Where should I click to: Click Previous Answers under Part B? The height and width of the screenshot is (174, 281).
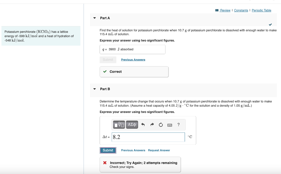tap(133, 150)
